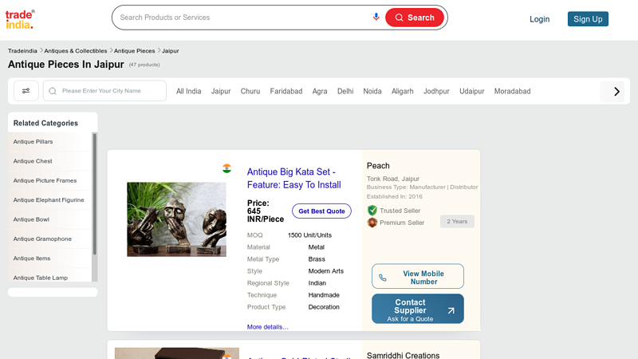The width and height of the screenshot is (638, 359).
Task: Focus the Please Enter Your City Name field
Action: 104,91
